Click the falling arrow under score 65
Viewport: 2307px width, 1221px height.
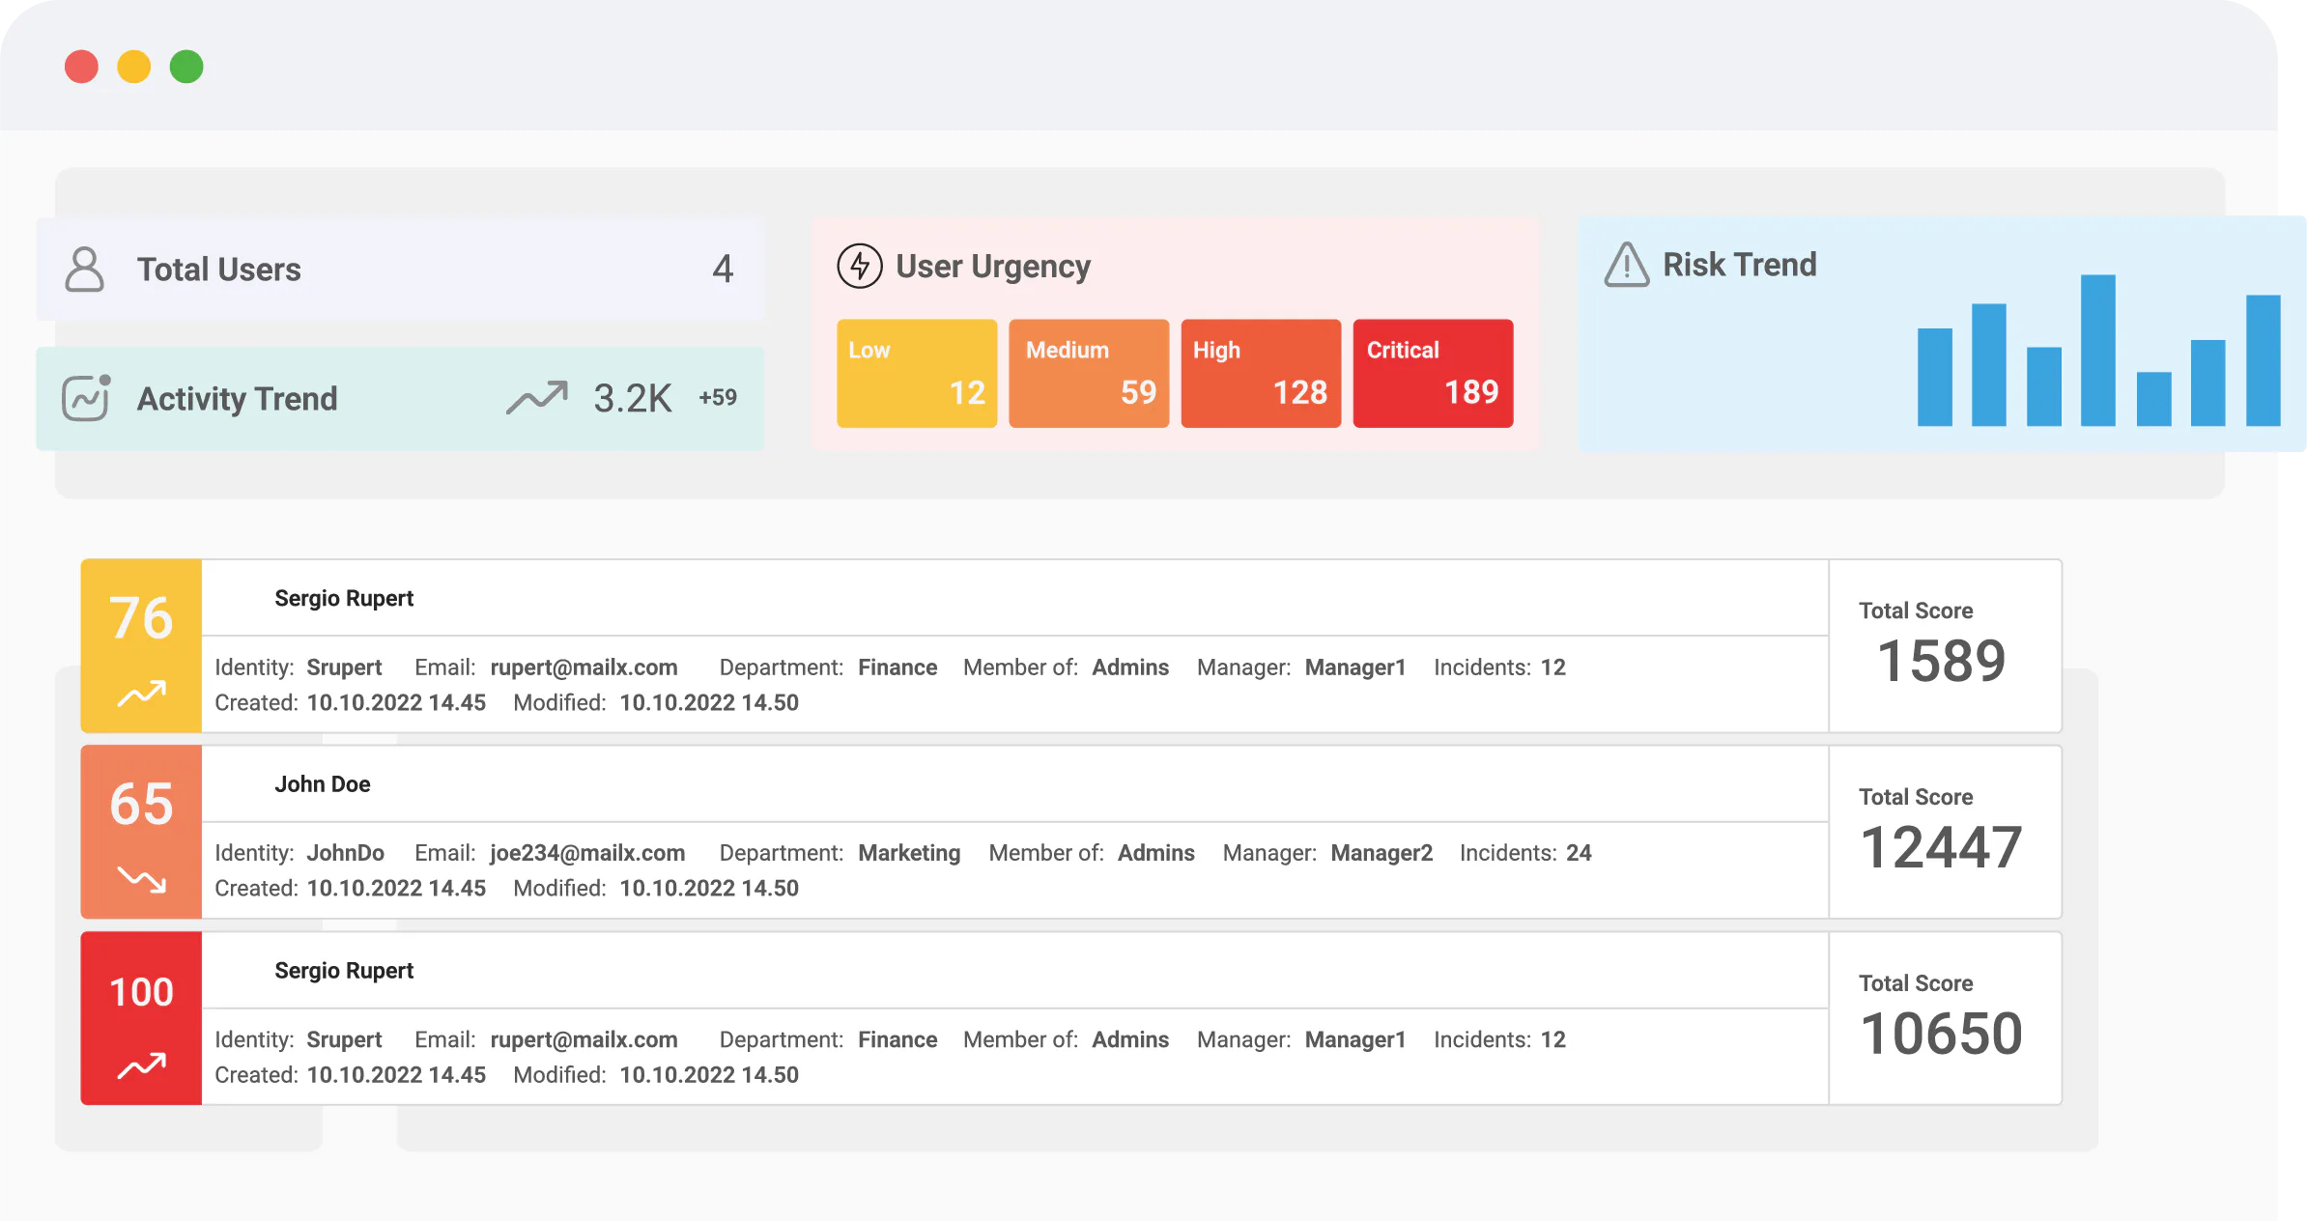(142, 878)
